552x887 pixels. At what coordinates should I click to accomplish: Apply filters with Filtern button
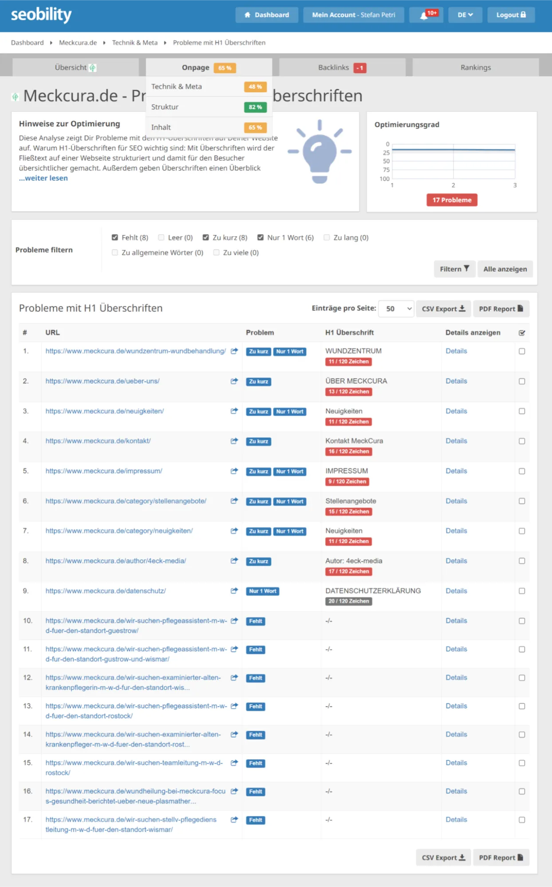pos(454,269)
